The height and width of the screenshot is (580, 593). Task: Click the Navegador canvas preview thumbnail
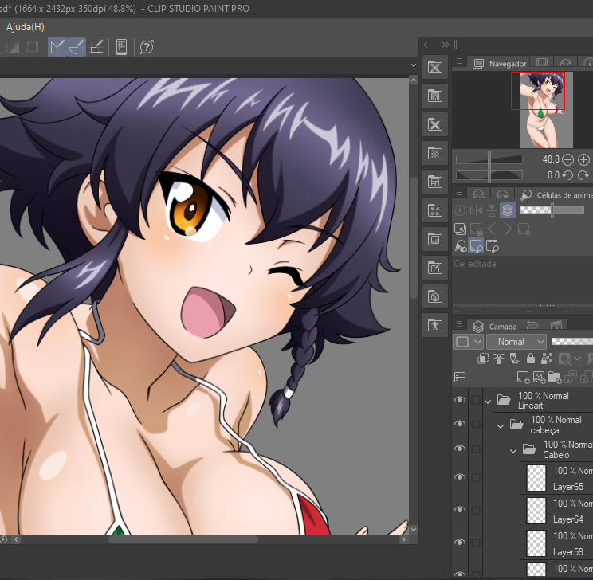coord(547,110)
